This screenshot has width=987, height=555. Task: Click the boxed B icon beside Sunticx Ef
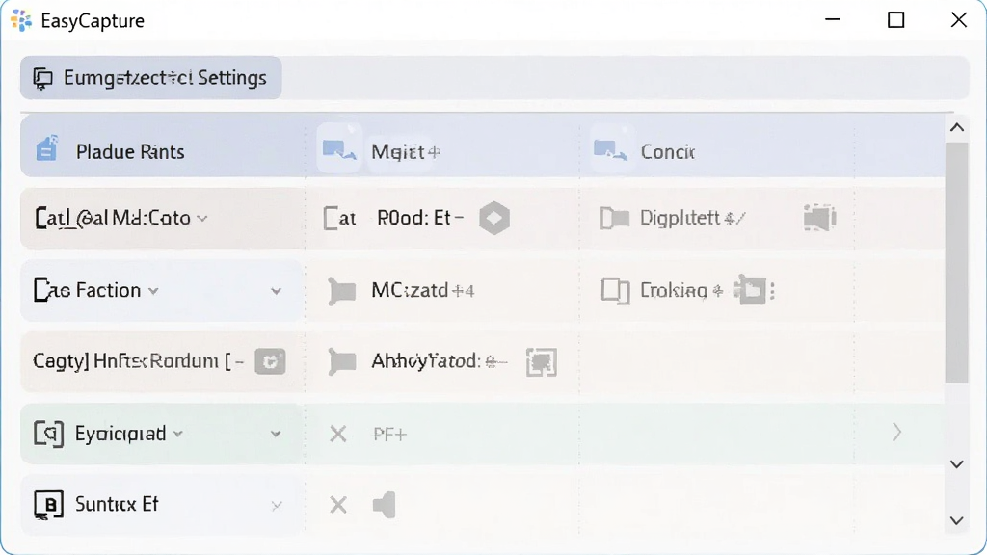coord(48,505)
